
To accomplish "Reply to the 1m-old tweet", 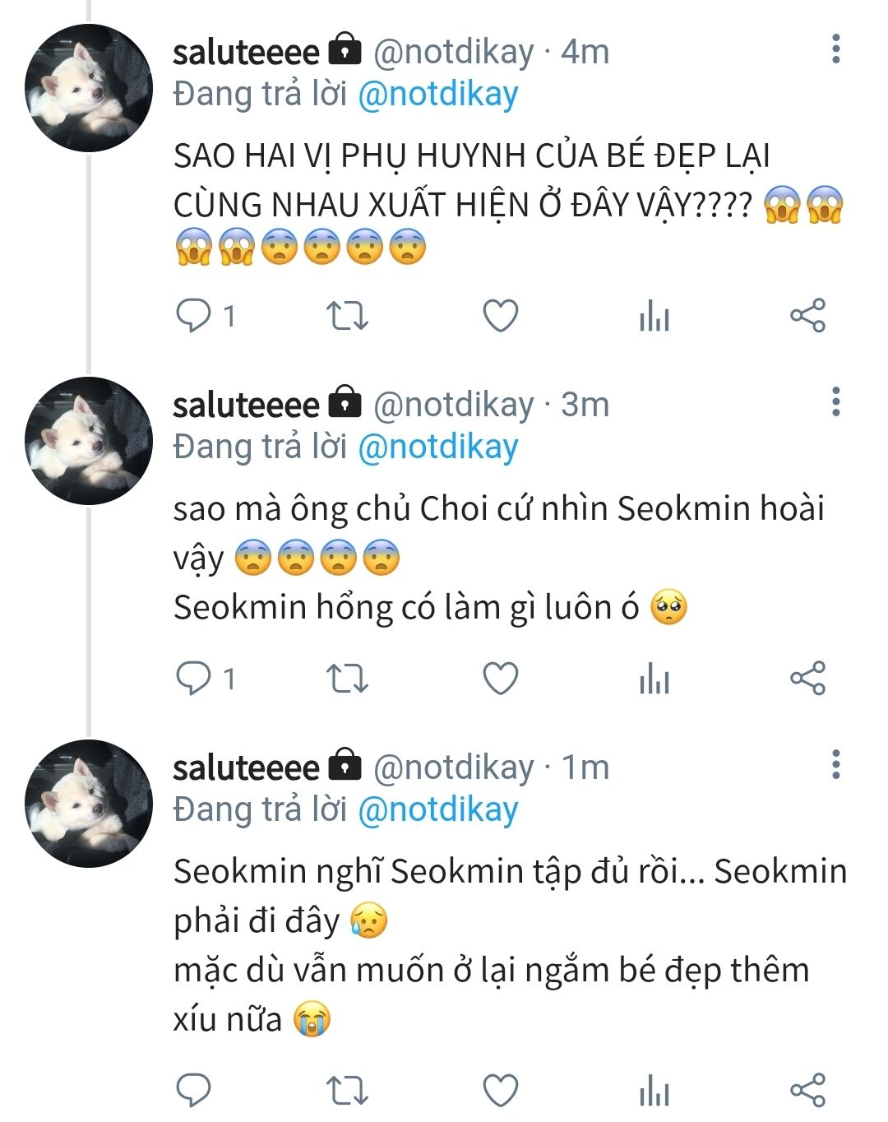I will coord(194,1090).
